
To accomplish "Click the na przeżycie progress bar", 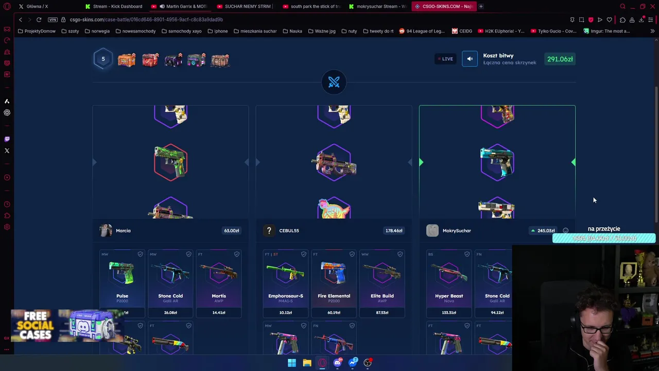I will coord(603,239).
